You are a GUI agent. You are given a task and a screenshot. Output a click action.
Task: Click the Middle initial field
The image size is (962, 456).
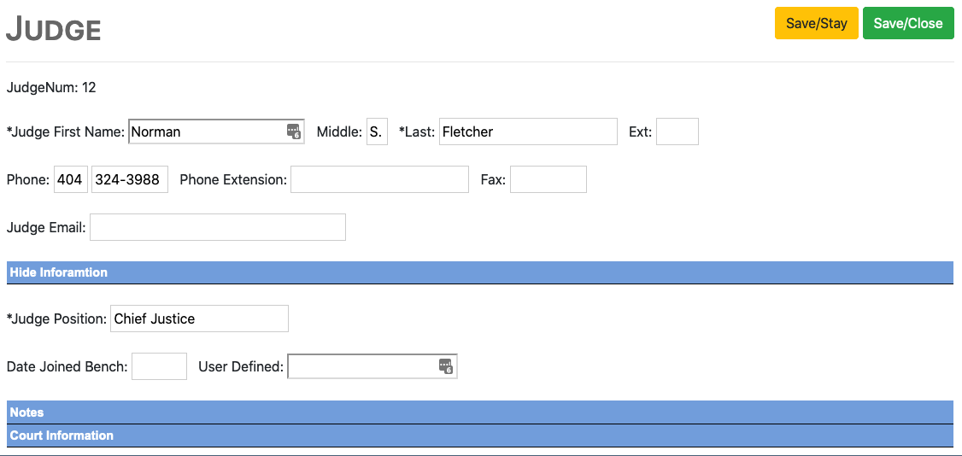[377, 132]
